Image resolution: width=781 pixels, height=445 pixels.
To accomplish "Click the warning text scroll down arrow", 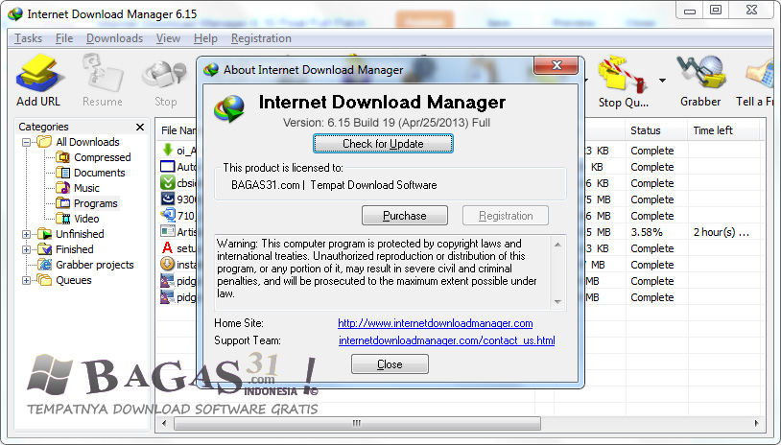I will pos(557,302).
